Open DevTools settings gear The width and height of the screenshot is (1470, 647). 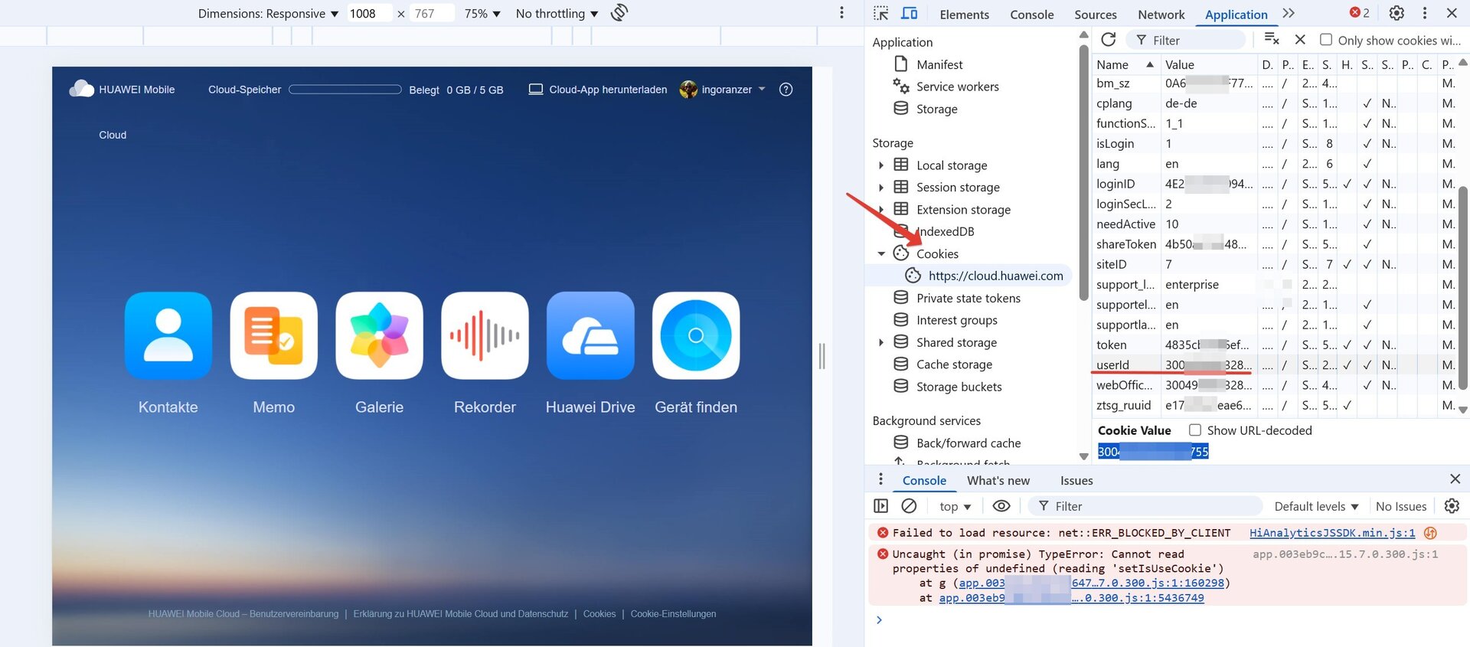pos(1396,13)
